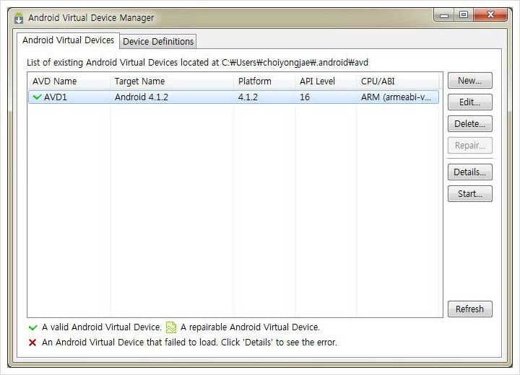Select the Android Virtual Devices tab

(68, 40)
